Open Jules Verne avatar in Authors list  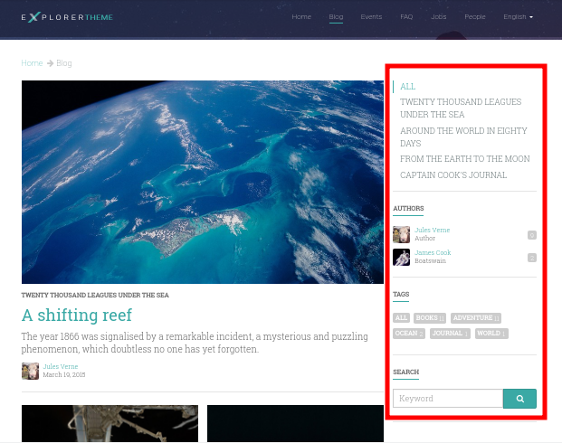click(x=401, y=234)
